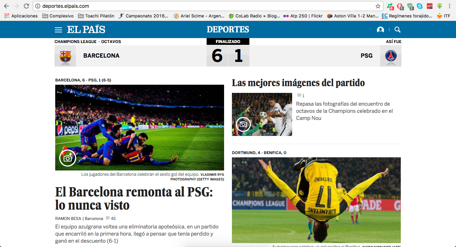
Task: Open headline El Barcelona remonta al PSG
Action: point(134,199)
